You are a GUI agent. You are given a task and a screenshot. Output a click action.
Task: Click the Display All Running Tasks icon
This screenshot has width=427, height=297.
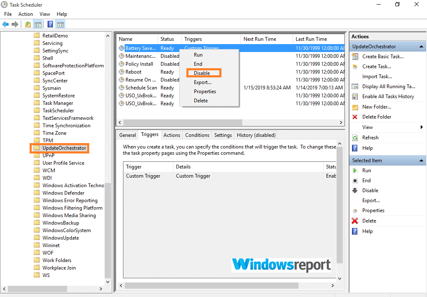[x=355, y=87]
